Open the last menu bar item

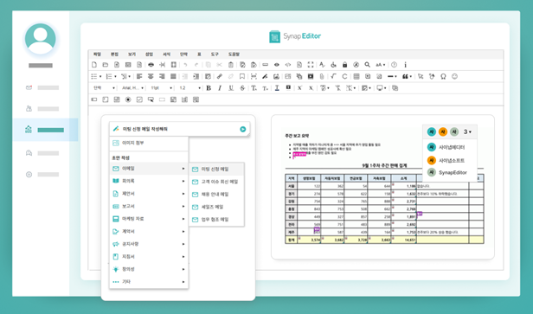(234, 54)
